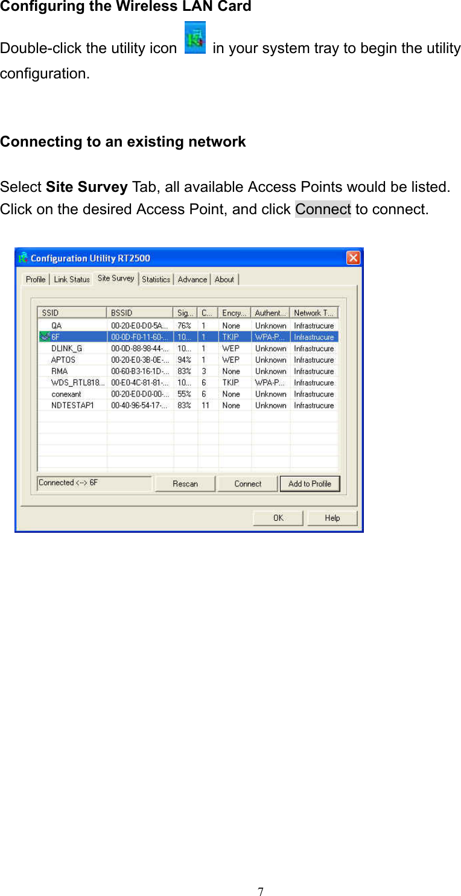Sort by the Channel column header
The width and height of the screenshot is (461, 896).
[x=208, y=313]
